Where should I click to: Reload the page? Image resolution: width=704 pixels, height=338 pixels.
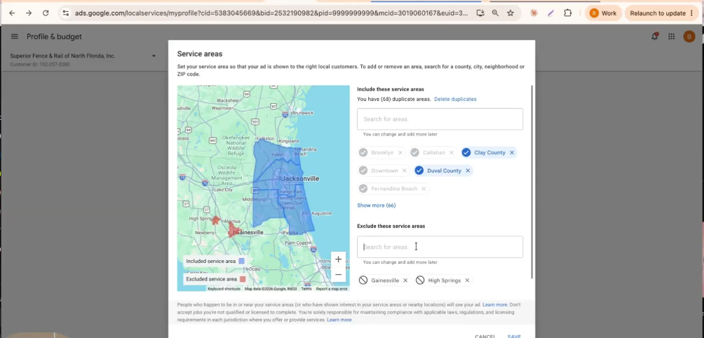(46, 13)
